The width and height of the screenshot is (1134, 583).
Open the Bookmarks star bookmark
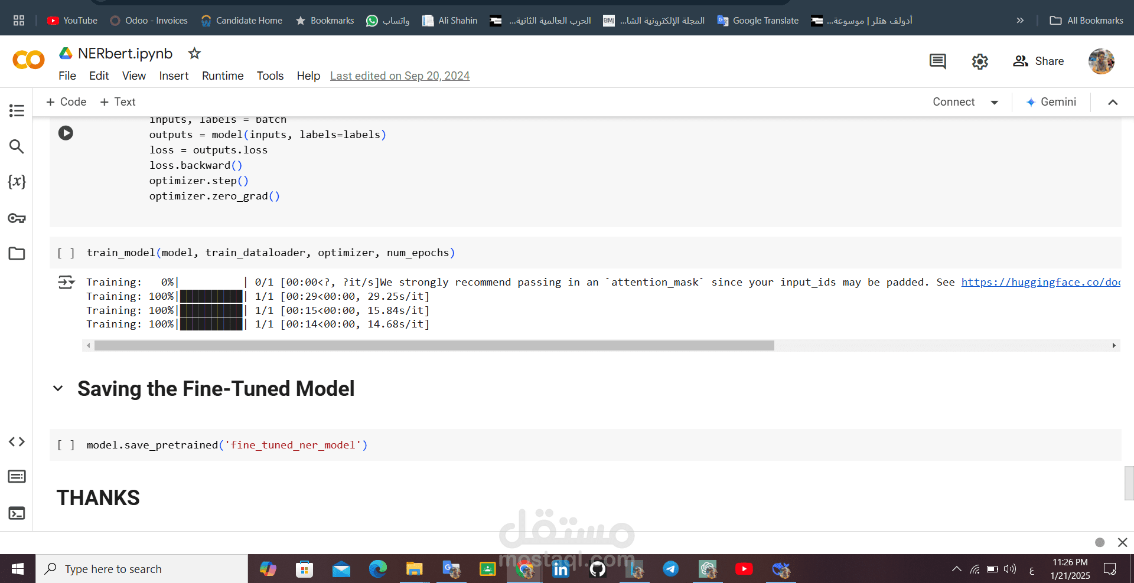click(324, 21)
